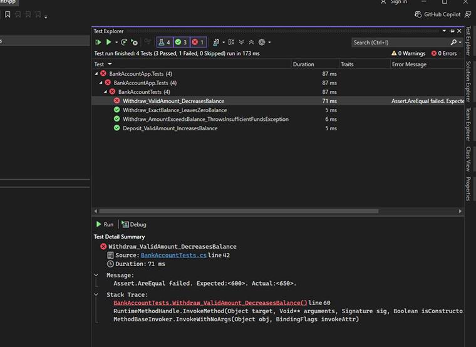Click the source file icon beside Source
Viewport: 476px width, 347px height.
[x=110, y=256]
